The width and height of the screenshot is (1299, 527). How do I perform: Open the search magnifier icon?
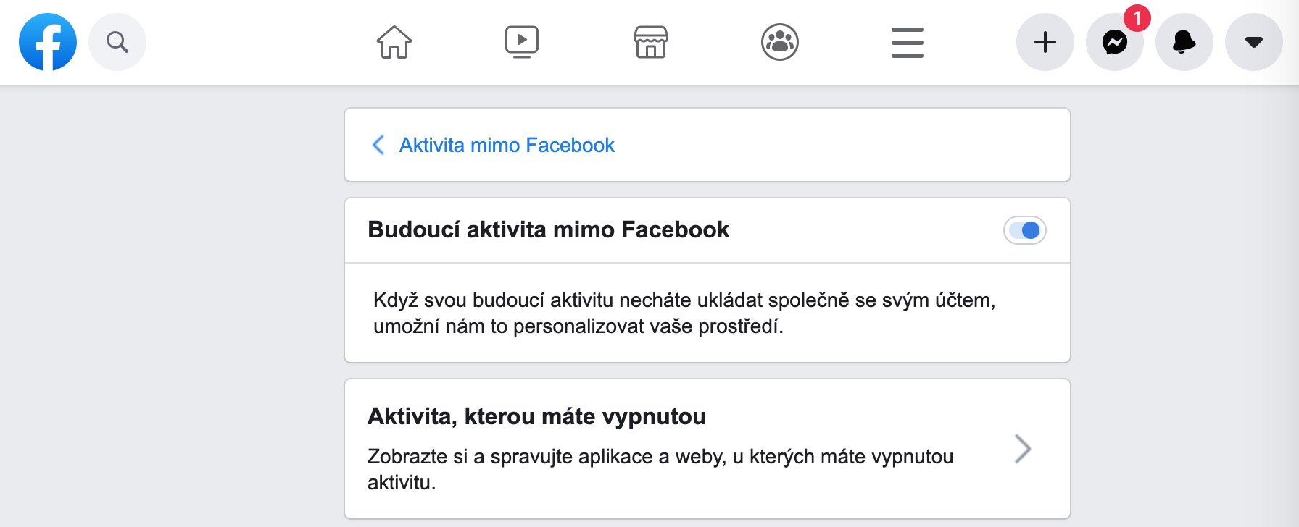coord(117,42)
